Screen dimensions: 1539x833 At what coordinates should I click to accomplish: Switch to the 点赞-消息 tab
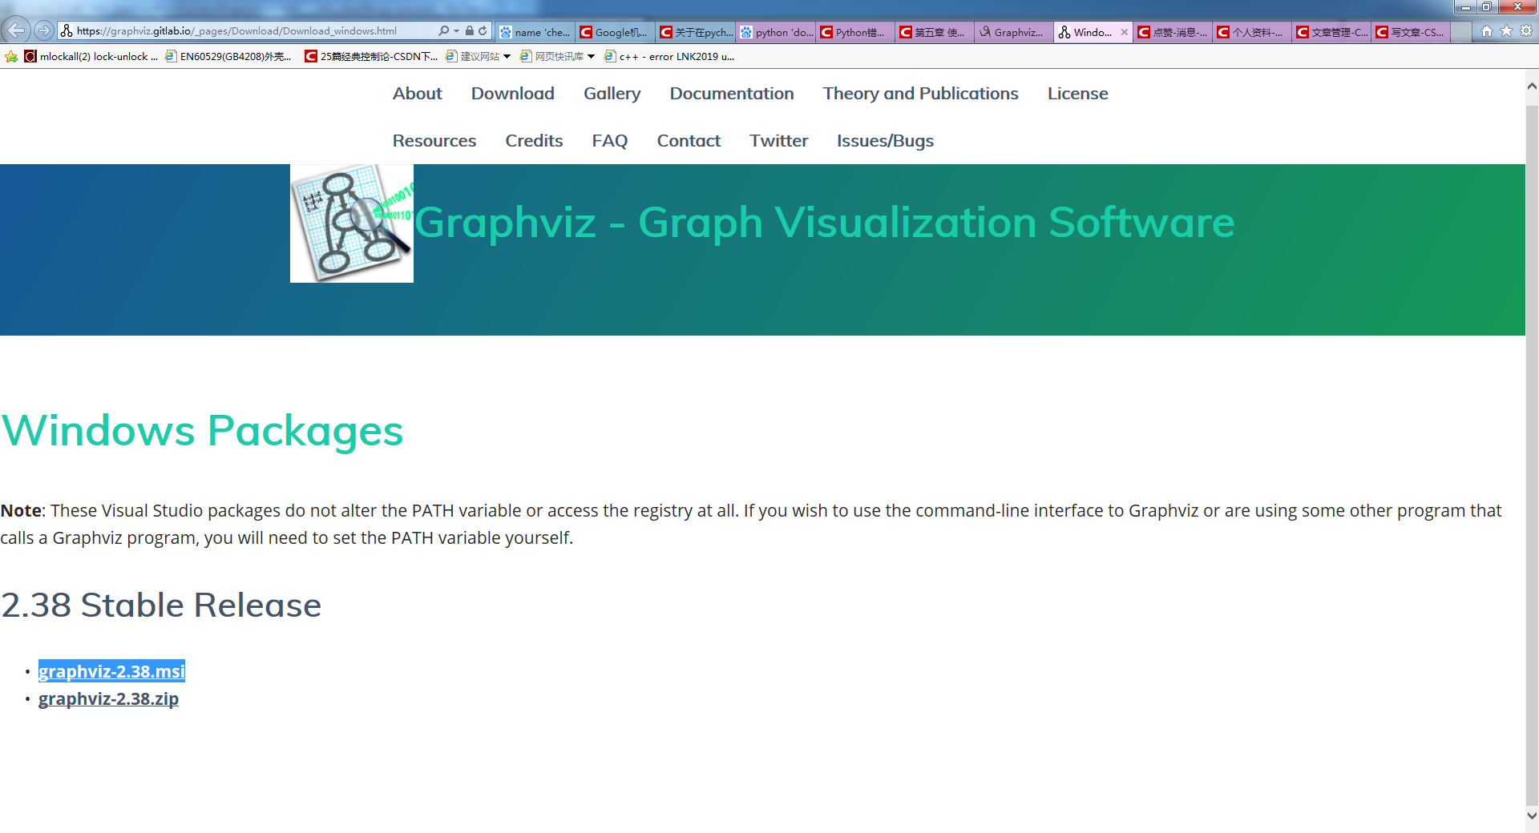1173,32
